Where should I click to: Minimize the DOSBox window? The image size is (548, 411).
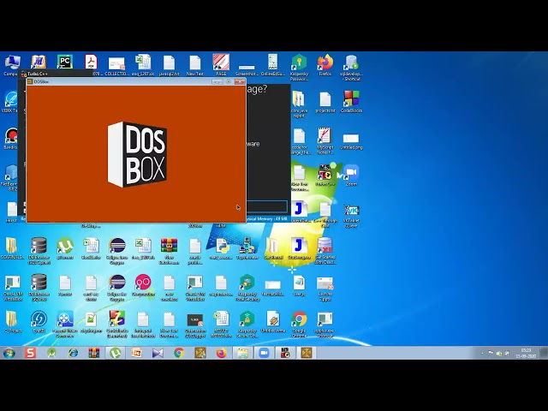coord(217,81)
